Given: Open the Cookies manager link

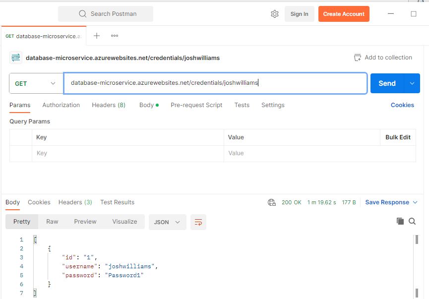Looking at the screenshot, I should click(x=402, y=105).
